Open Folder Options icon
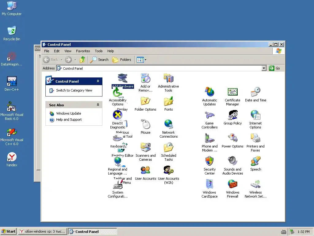The height and width of the screenshot is (236, 314). 146,101
